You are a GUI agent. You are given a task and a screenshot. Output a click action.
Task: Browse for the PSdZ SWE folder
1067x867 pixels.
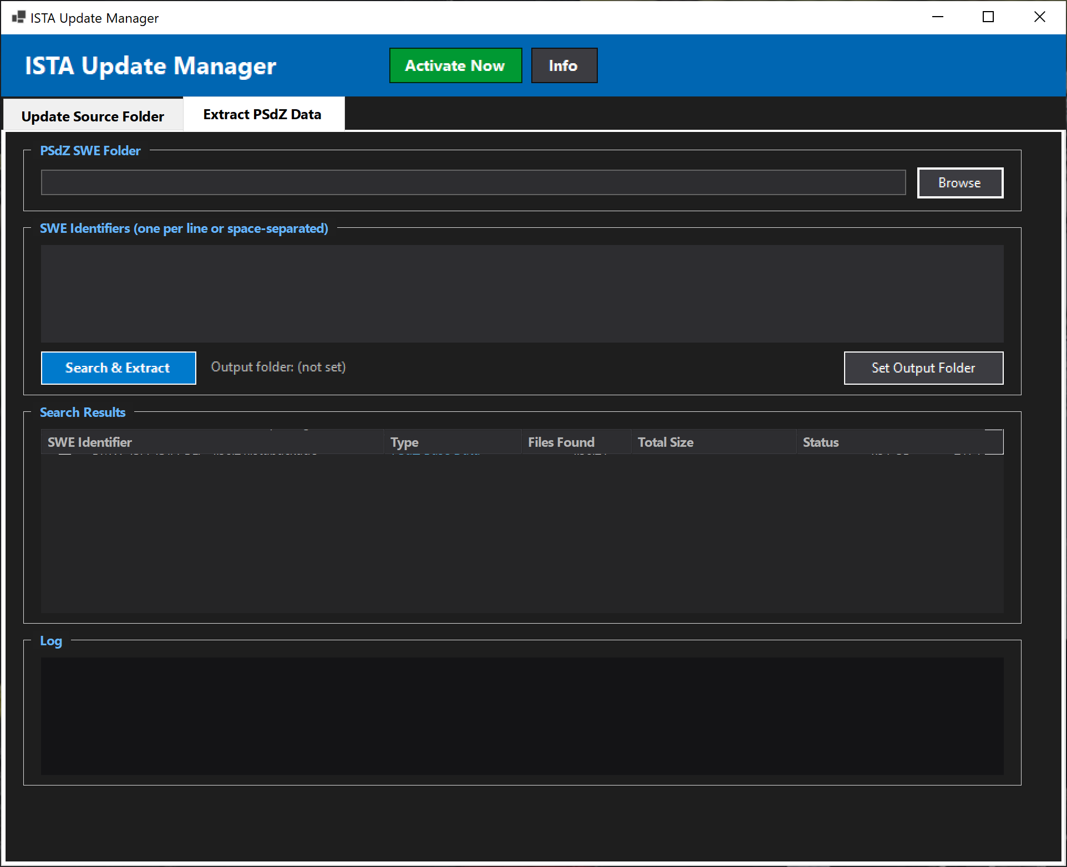click(x=959, y=182)
